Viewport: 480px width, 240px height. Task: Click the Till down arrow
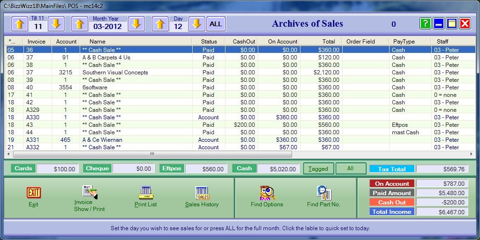click(x=56, y=24)
